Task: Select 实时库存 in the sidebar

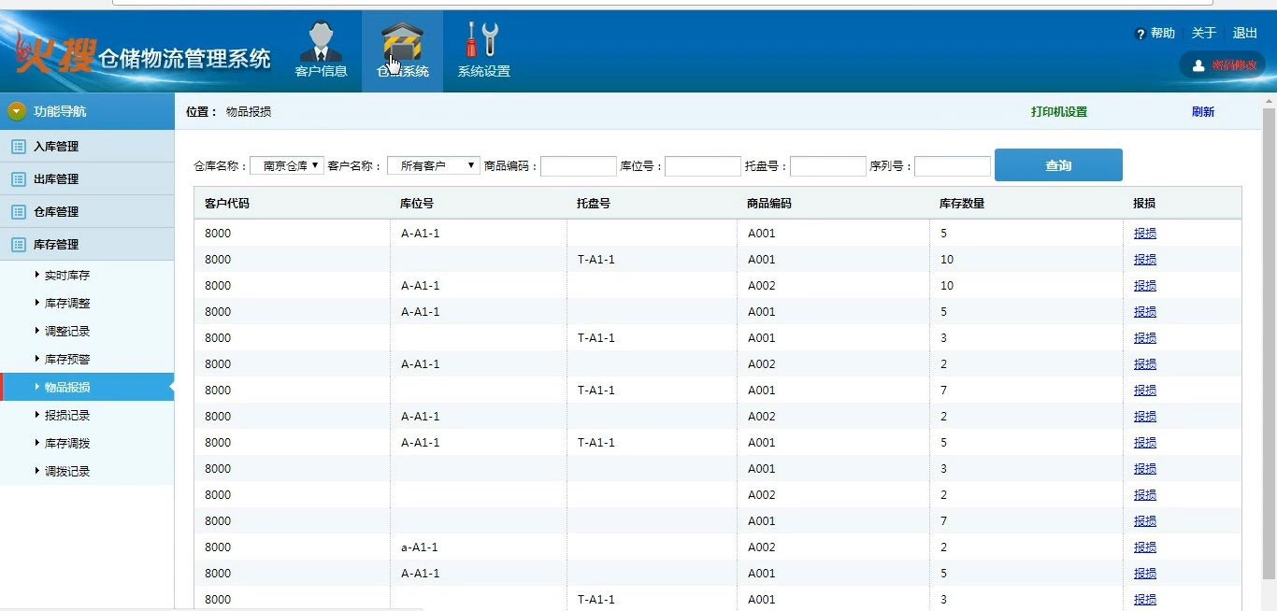Action: point(67,276)
